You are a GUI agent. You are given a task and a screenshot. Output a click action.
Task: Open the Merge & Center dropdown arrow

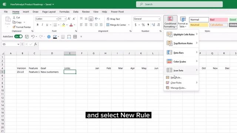[x=129, y=25]
